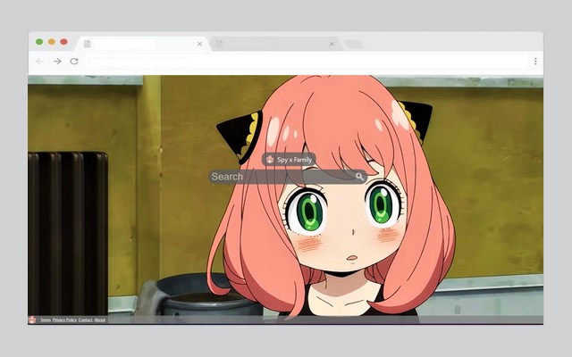
Task: Click the browser address bar
Action: tap(307, 62)
